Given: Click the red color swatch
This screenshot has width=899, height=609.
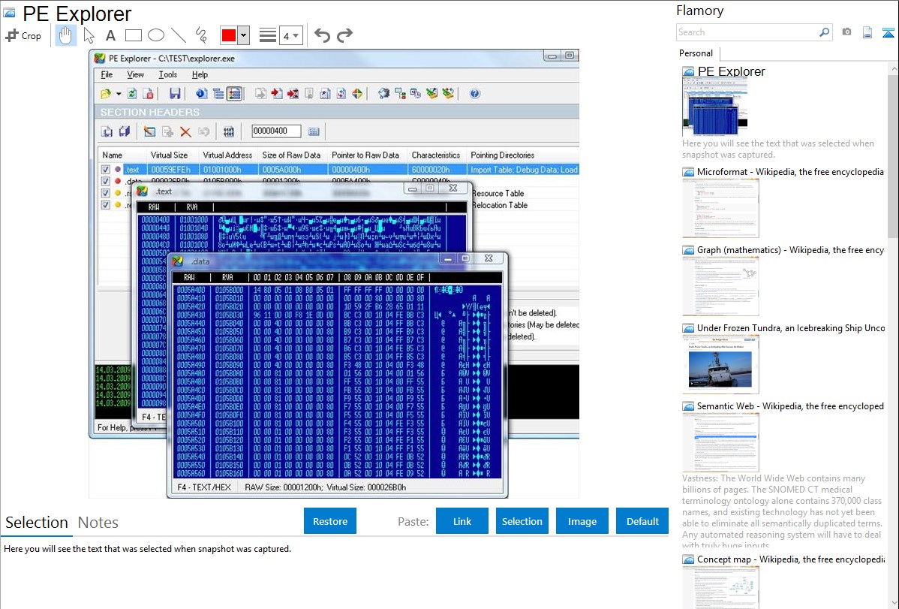Looking at the screenshot, I should (229, 35).
